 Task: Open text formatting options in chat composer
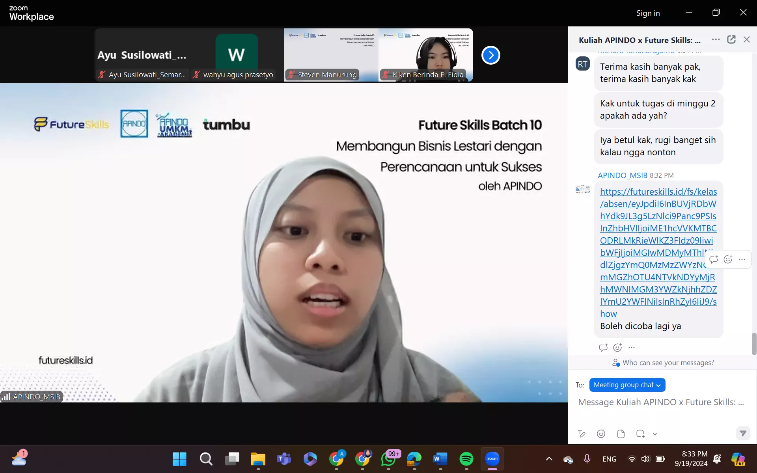(582, 434)
